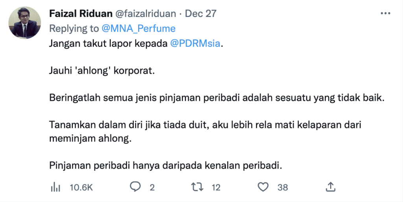
Task: Click the tweet text starting 'Beringatlah semua jenis'
Action: click(x=217, y=98)
